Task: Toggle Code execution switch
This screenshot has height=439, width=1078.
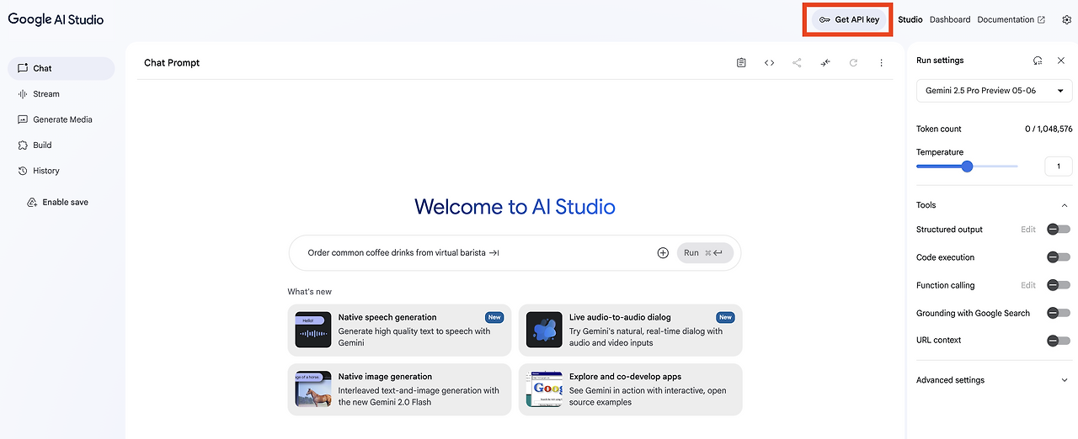Action: coord(1058,257)
